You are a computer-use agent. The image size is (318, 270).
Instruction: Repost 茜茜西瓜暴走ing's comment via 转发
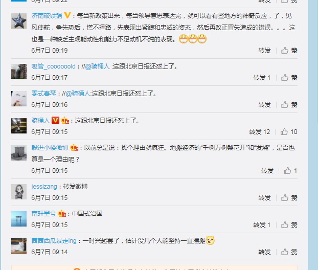click(x=264, y=252)
